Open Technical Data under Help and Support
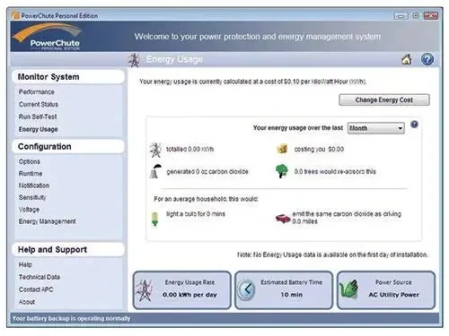 click(x=40, y=277)
